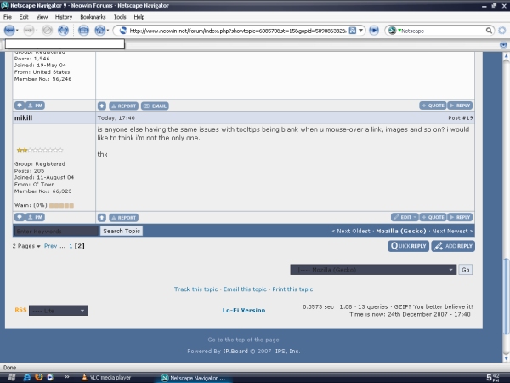Click the round blue icon below the throbber
Viewport: 510px width, 383px height.
click(x=503, y=44)
